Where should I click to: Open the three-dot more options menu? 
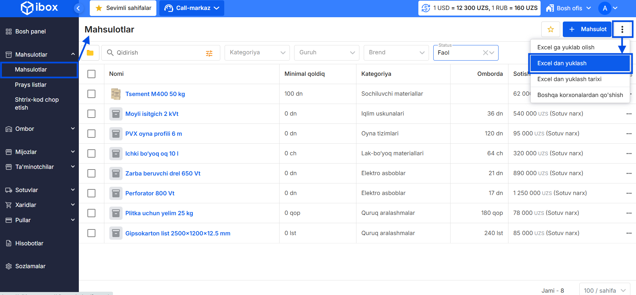[622, 29]
